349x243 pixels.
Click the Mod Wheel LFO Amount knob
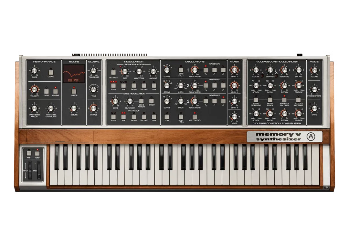pos(51,108)
